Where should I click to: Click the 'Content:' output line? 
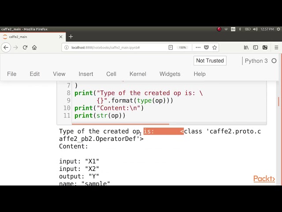pos(74,146)
